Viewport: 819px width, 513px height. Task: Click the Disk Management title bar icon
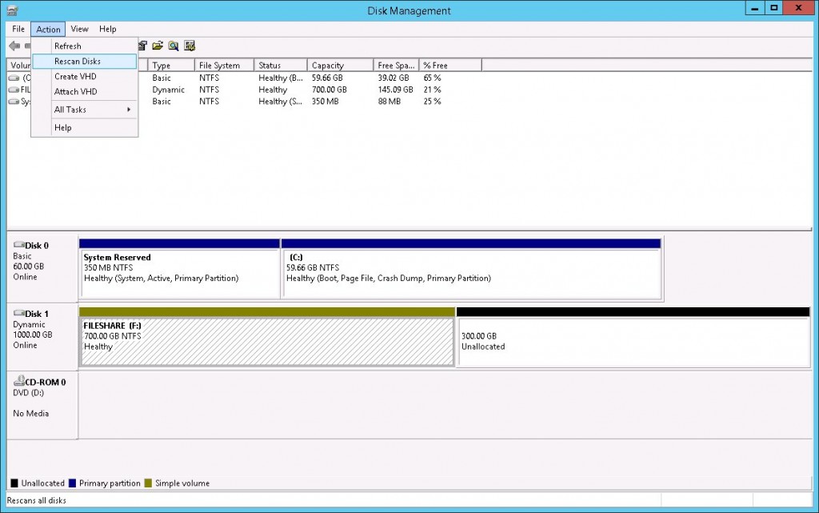click(11, 10)
